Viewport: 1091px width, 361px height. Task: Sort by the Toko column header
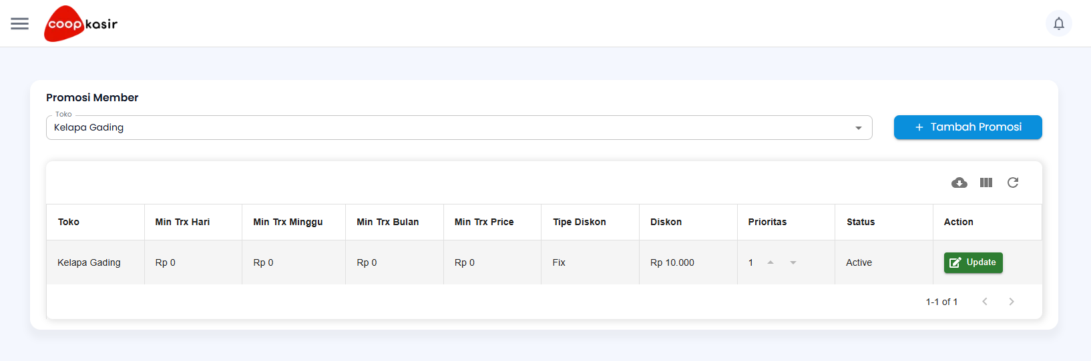tap(69, 222)
